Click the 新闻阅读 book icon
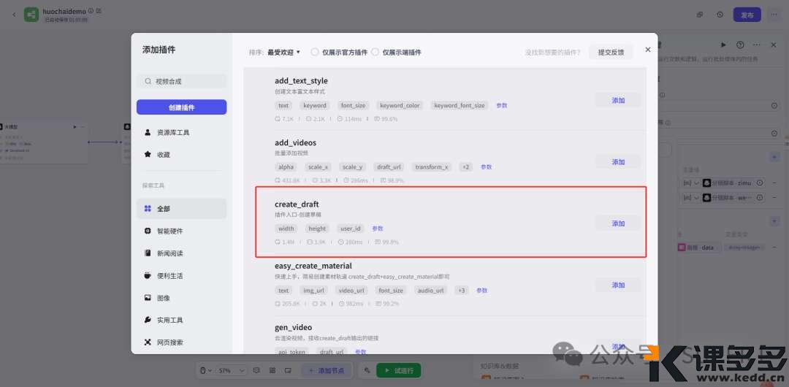Viewport: 789px width, 387px height. (148, 253)
